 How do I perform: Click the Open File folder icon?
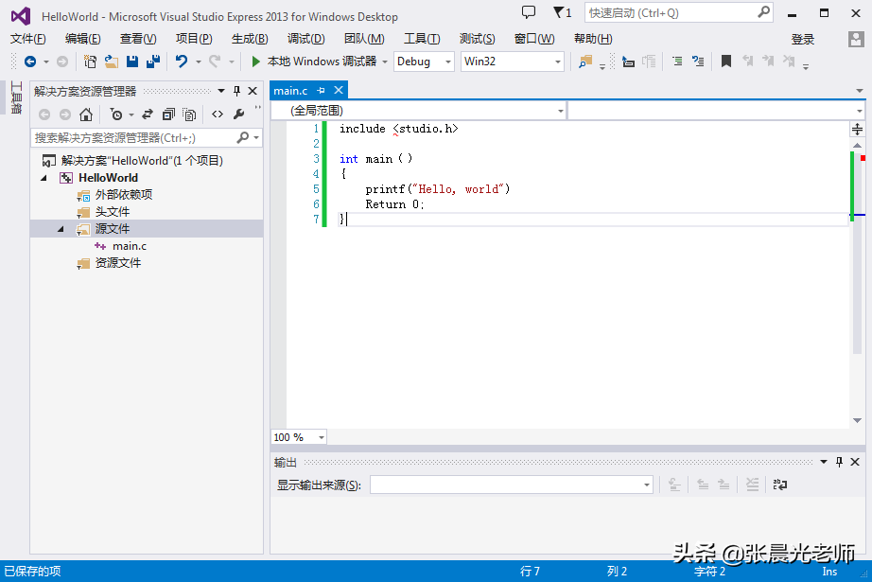pos(112,62)
